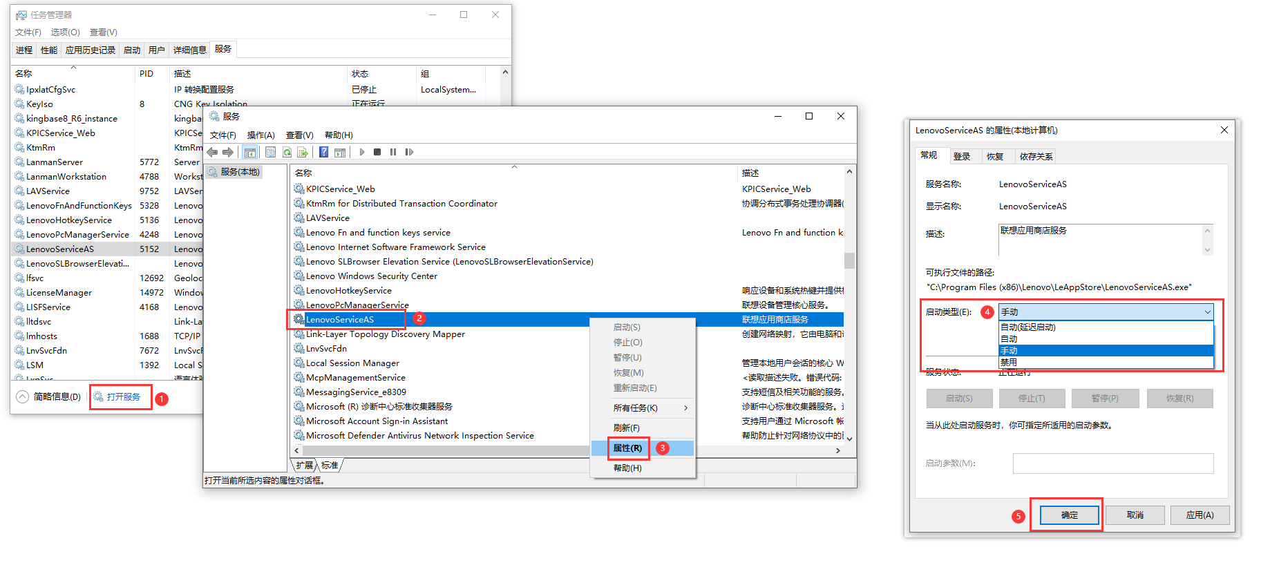Click the gear icon beside IpxlatCfgSvc in Task Manager
Image resolution: width=1270 pixels, height=585 pixels.
pyautogui.click(x=19, y=89)
